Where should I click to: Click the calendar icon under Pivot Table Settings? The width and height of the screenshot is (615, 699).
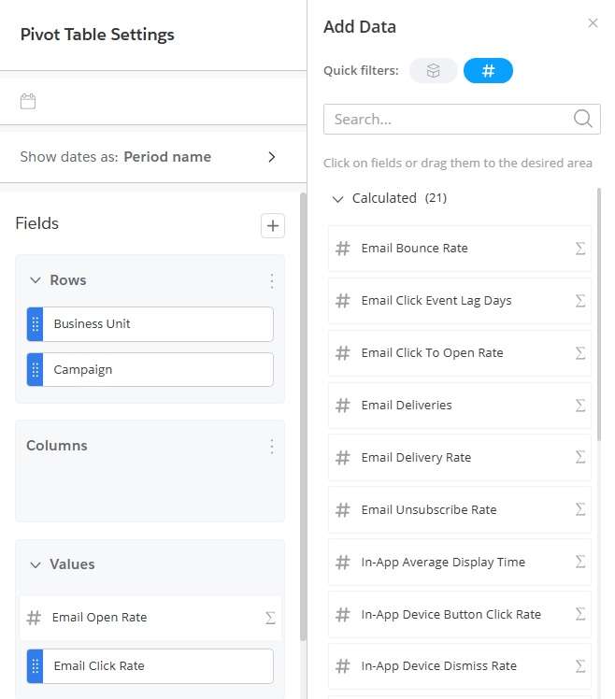tap(28, 102)
